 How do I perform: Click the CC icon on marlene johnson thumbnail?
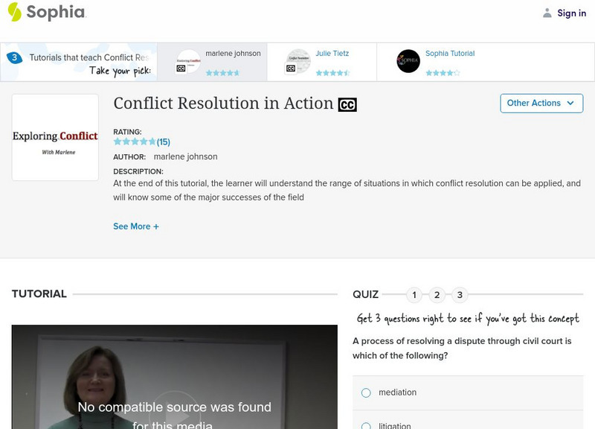181,69
